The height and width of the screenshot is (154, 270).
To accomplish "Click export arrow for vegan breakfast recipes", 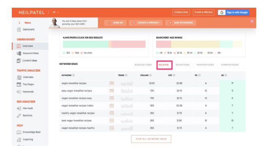I will pos(112,83).
